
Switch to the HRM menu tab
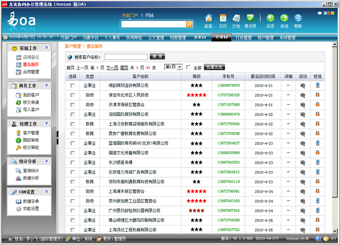pyautogui.click(x=200, y=37)
